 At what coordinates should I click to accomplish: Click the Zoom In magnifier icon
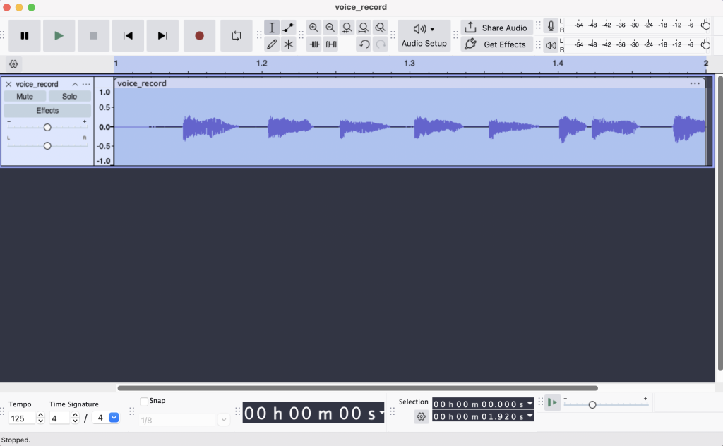[x=314, y=28]
